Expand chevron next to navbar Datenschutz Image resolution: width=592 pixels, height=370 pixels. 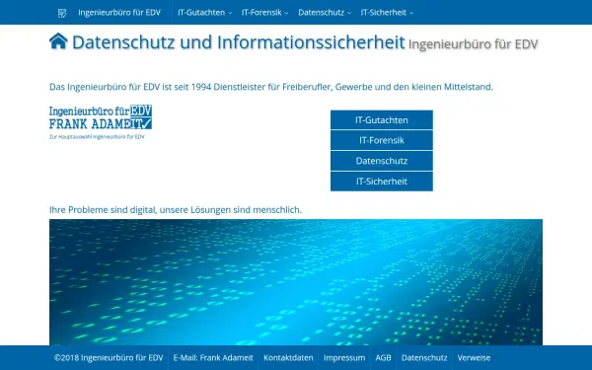[349, 13]
